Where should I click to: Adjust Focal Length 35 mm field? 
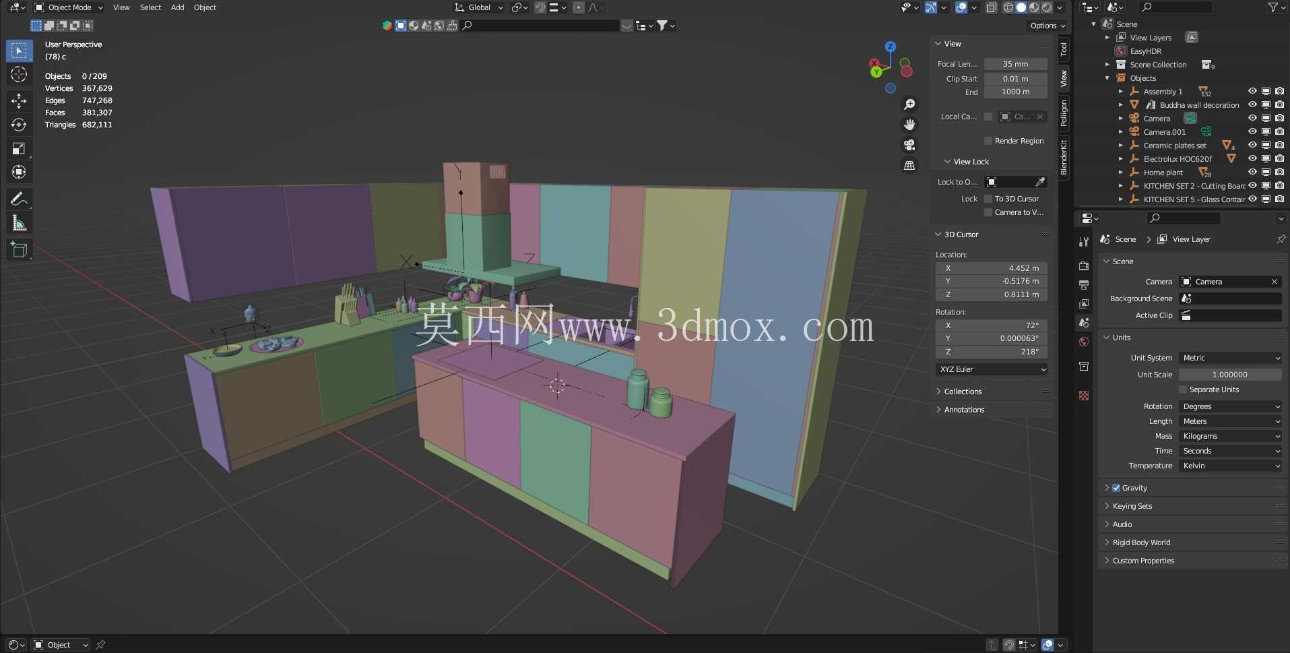(1015, 64)
